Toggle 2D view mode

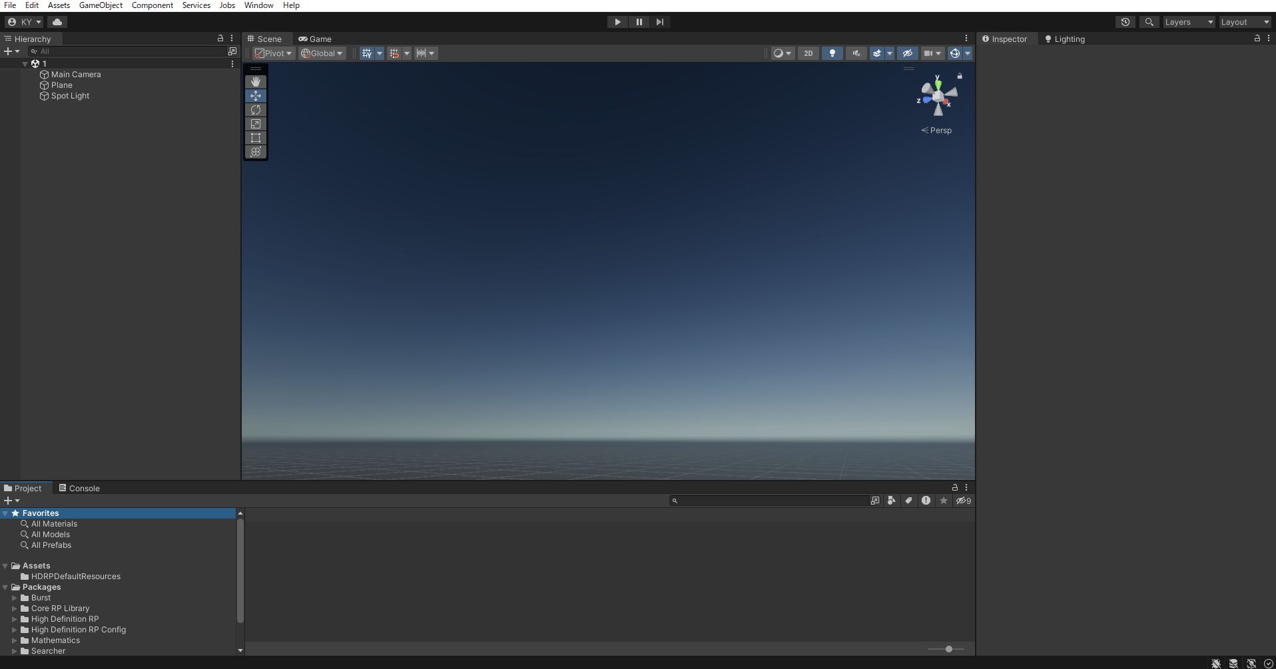(x=808, y=53)
